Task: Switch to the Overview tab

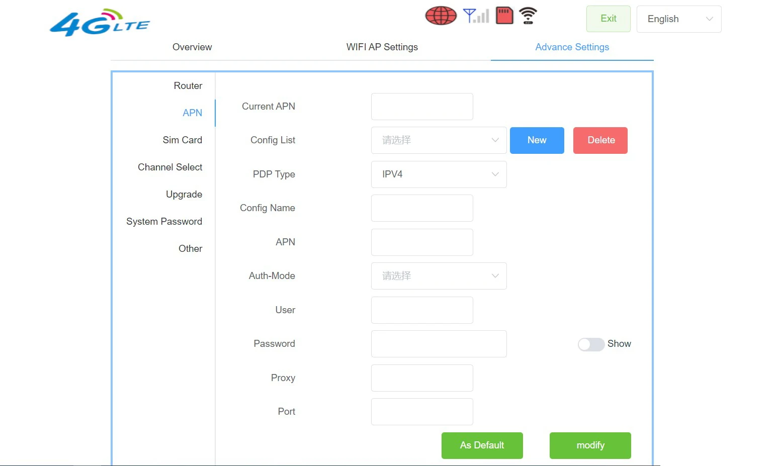Action: (192, 47)
